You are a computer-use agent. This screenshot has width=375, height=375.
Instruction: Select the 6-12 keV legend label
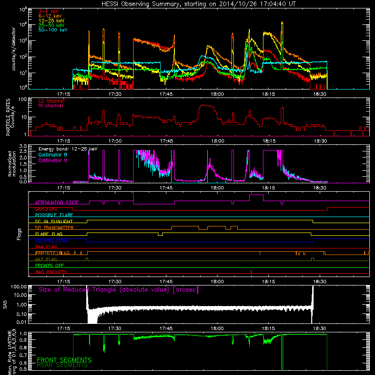pyautogui.click(x=50, y=16)
